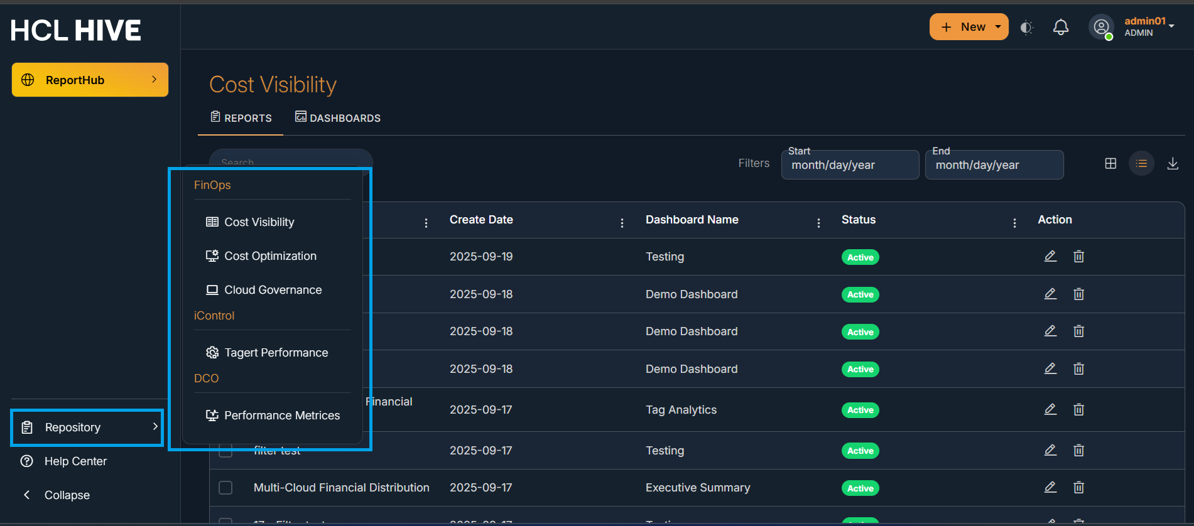The image size is (1194, 526).
Task: Switch to grid view layout
Action: point(1110,164)
